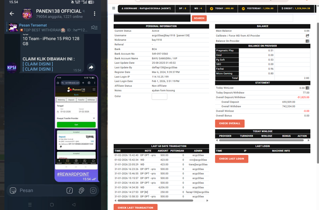This screenshot has height=210, width=319.
Task: Pick the Color swatch box
Action: pyautogui.click(x=159, y=96)
